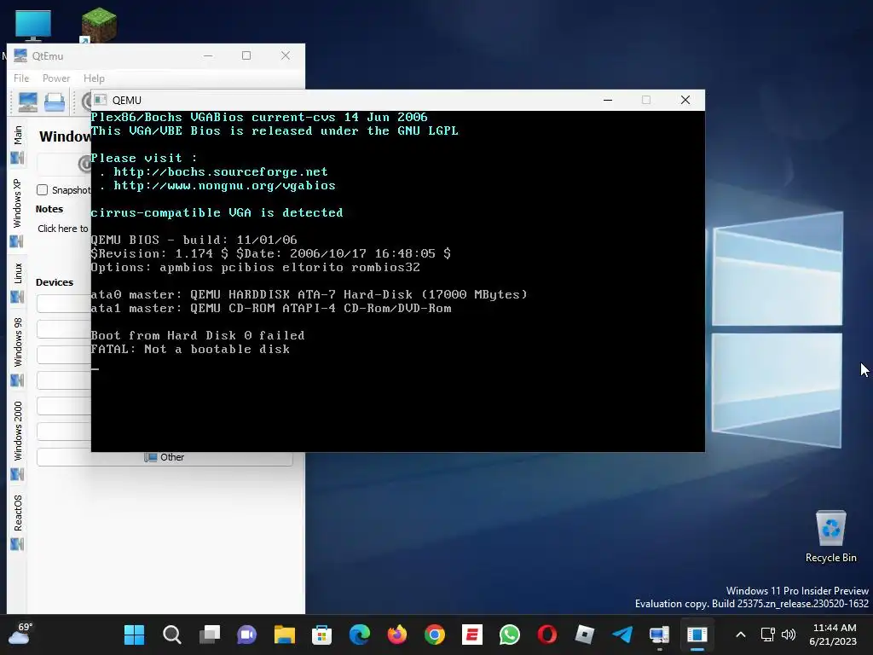The image size is (873, 655).
Task: Switch to the QEMU taskbar icon
Action: (x=697, y=635)
